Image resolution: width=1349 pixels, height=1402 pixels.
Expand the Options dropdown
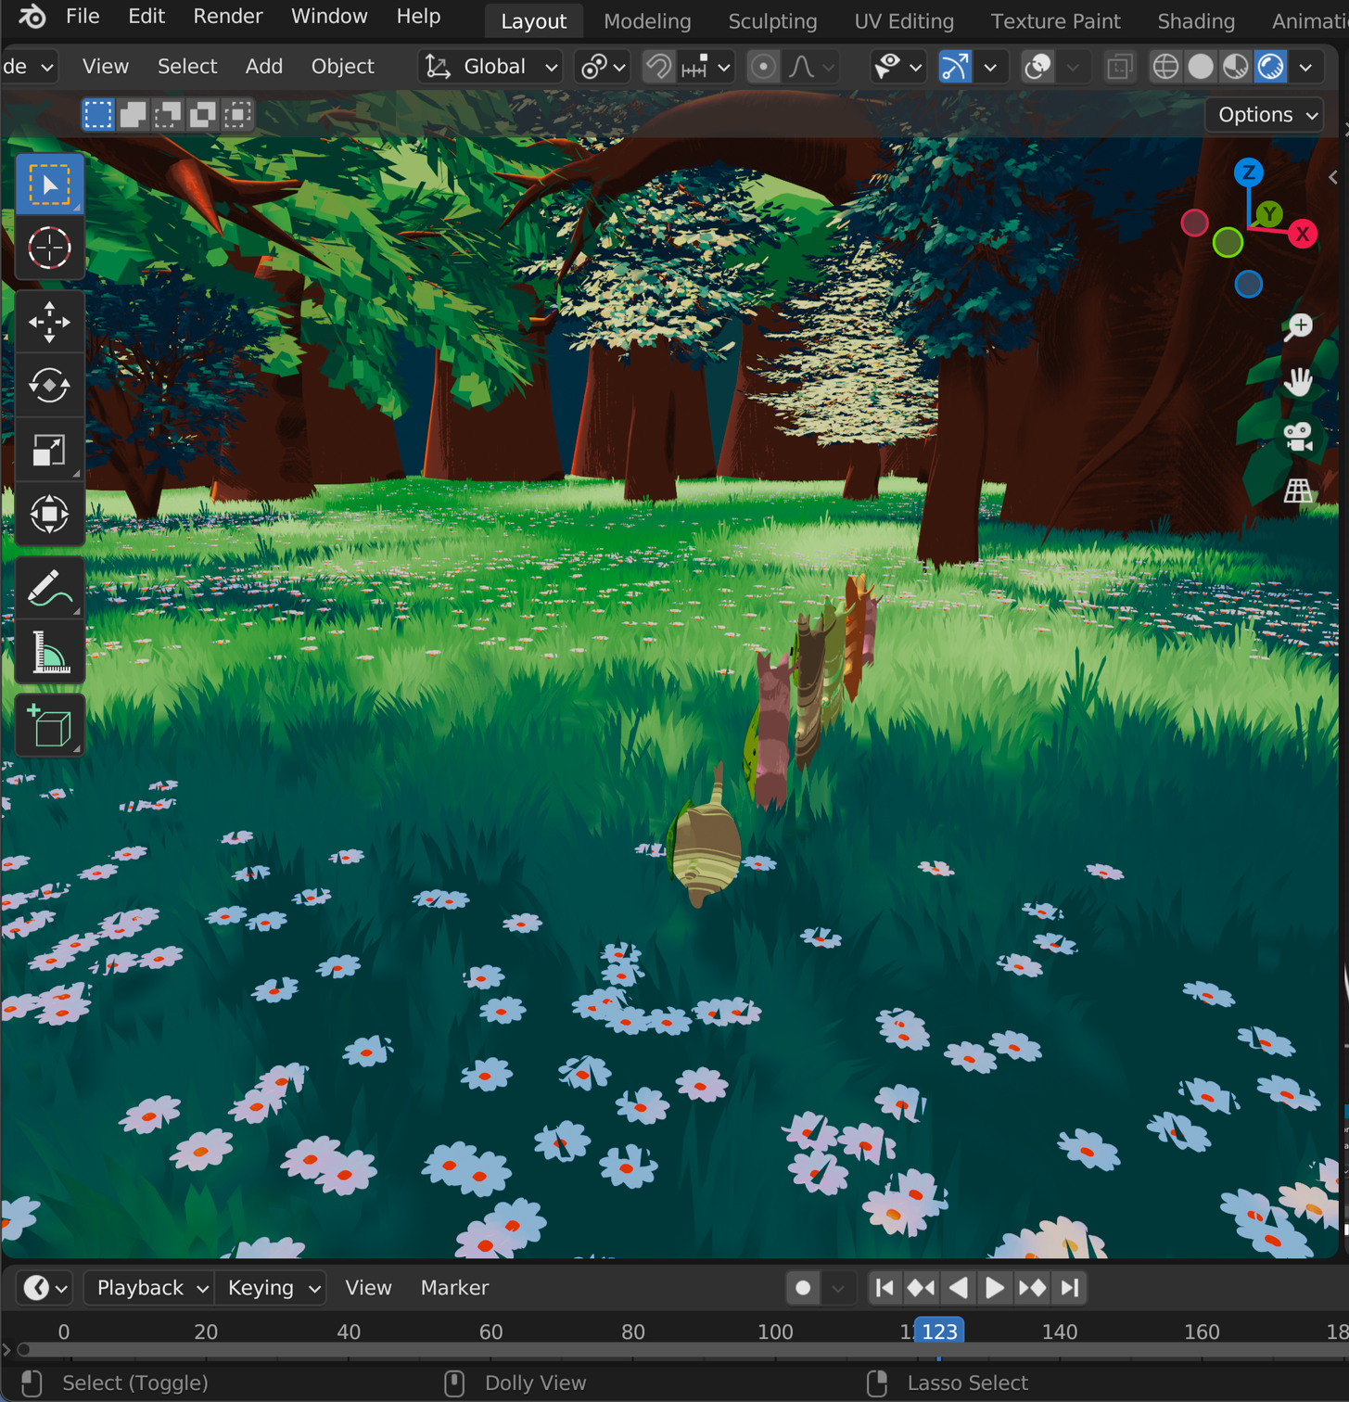(x=1265, y=115)
